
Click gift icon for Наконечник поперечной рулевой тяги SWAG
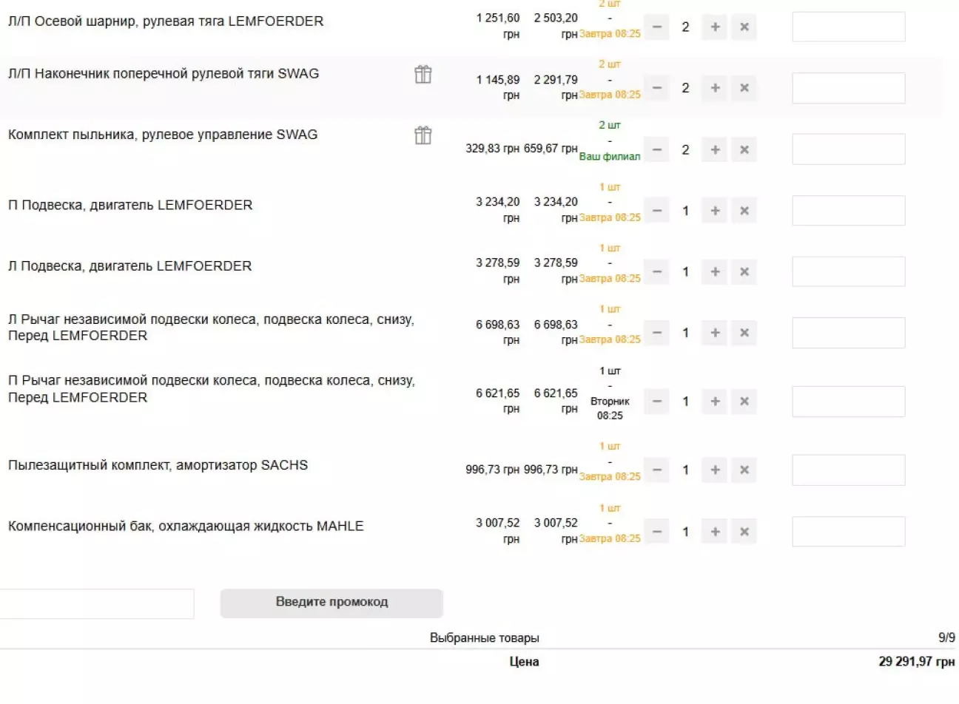coord(423,75)
